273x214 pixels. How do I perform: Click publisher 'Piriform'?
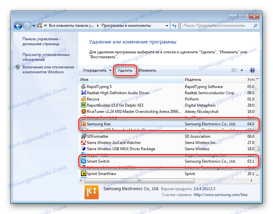click(192, 99)
